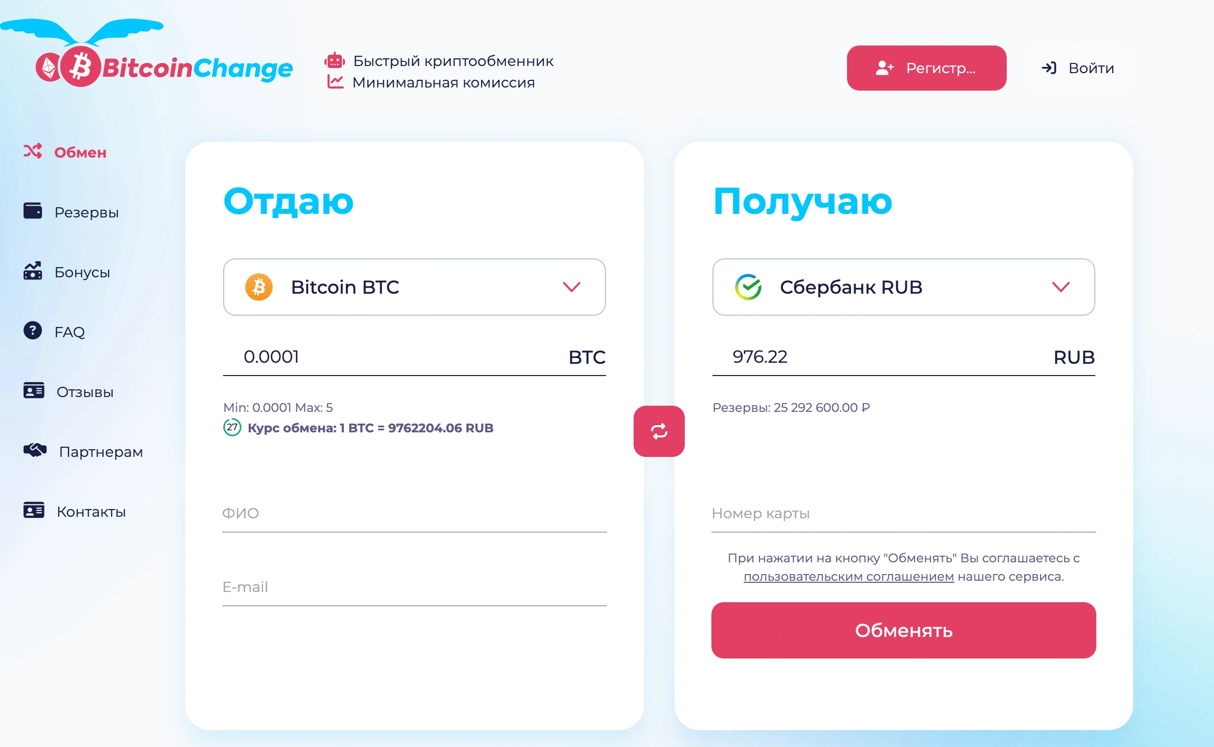Focus the Номер карты input field
This screenshot has width=1214, height=747.
tap(903, 513)
